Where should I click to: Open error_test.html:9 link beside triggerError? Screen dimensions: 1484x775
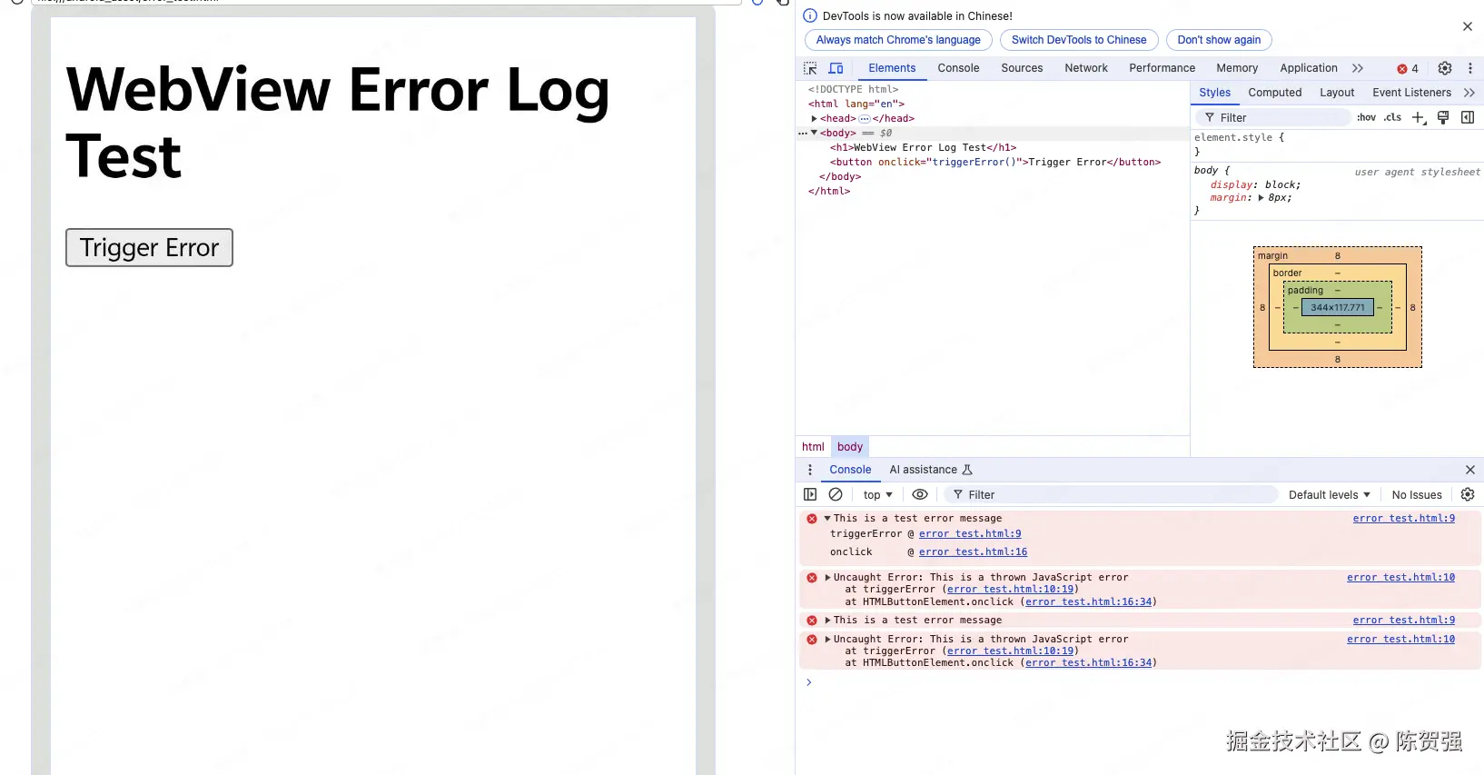[x=970, y=534]
